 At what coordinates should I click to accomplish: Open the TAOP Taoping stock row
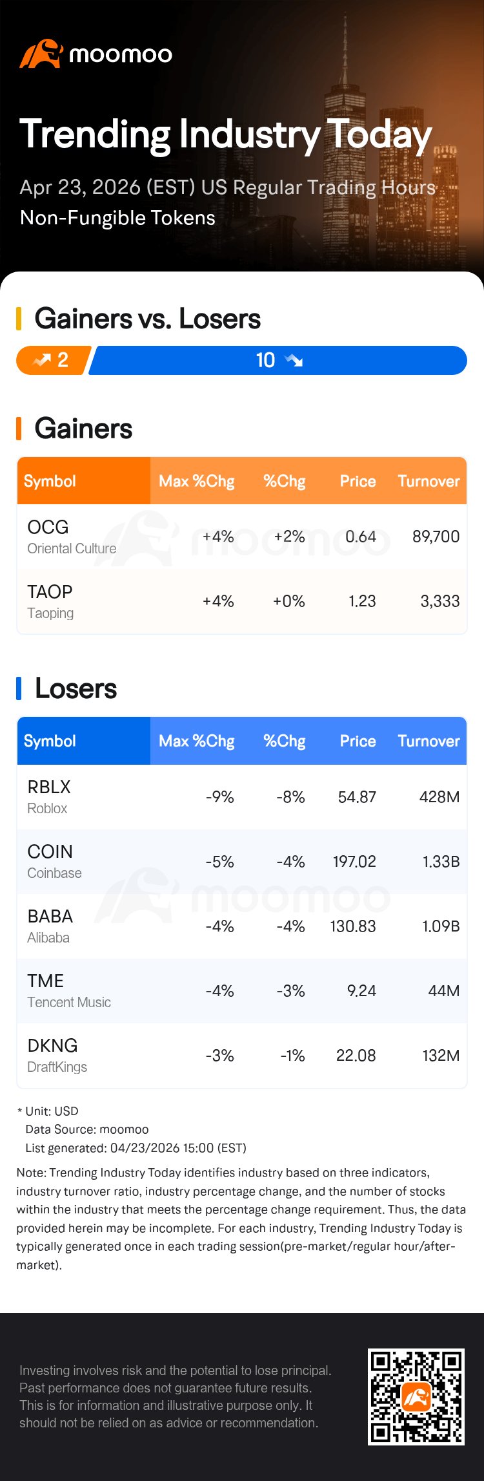[241, 601]
